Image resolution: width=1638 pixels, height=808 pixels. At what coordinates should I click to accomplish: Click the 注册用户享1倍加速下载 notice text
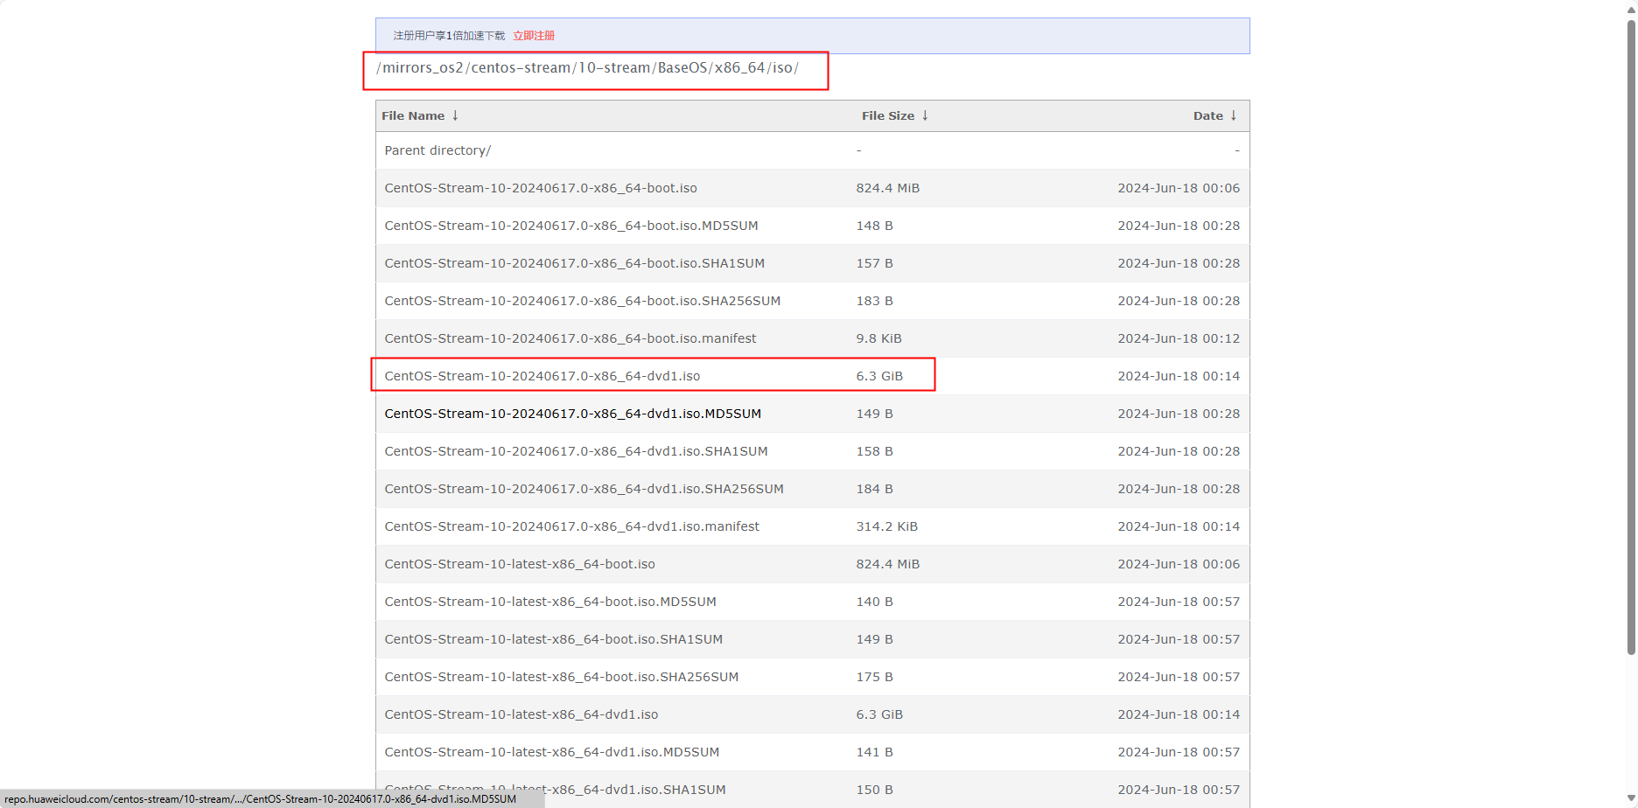(449, 36)
